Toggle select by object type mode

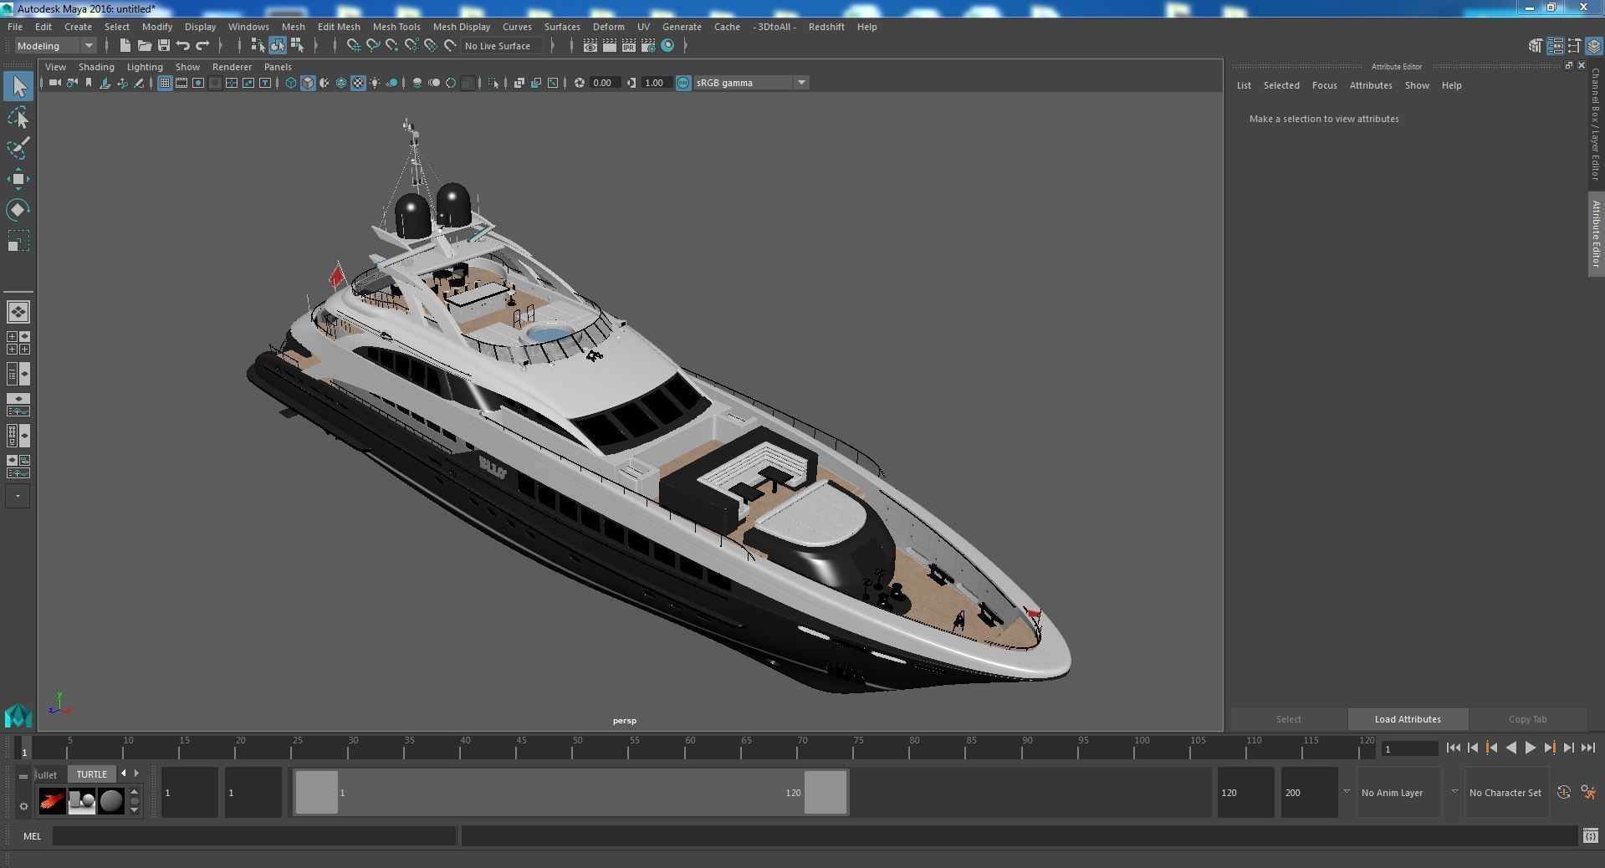[277, 45]
